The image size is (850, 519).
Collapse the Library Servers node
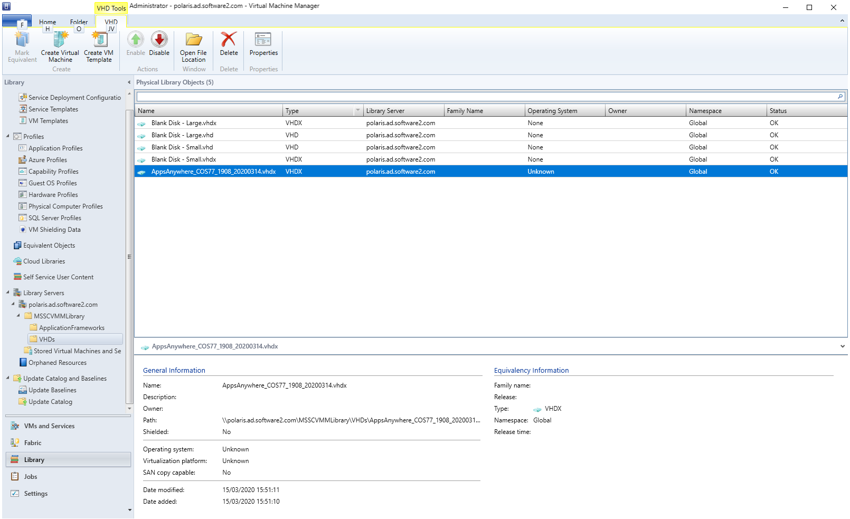8,292
